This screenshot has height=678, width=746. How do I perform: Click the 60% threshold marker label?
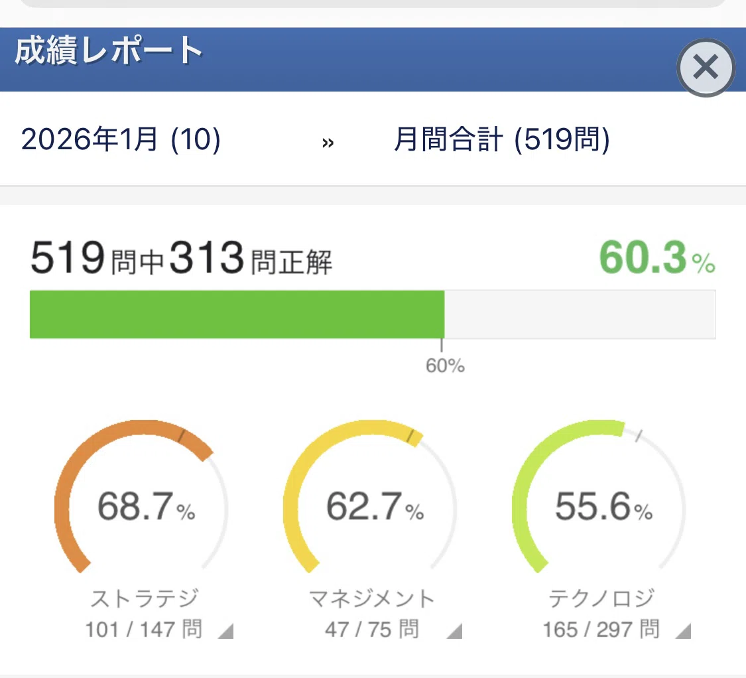(x=445, y=366)
